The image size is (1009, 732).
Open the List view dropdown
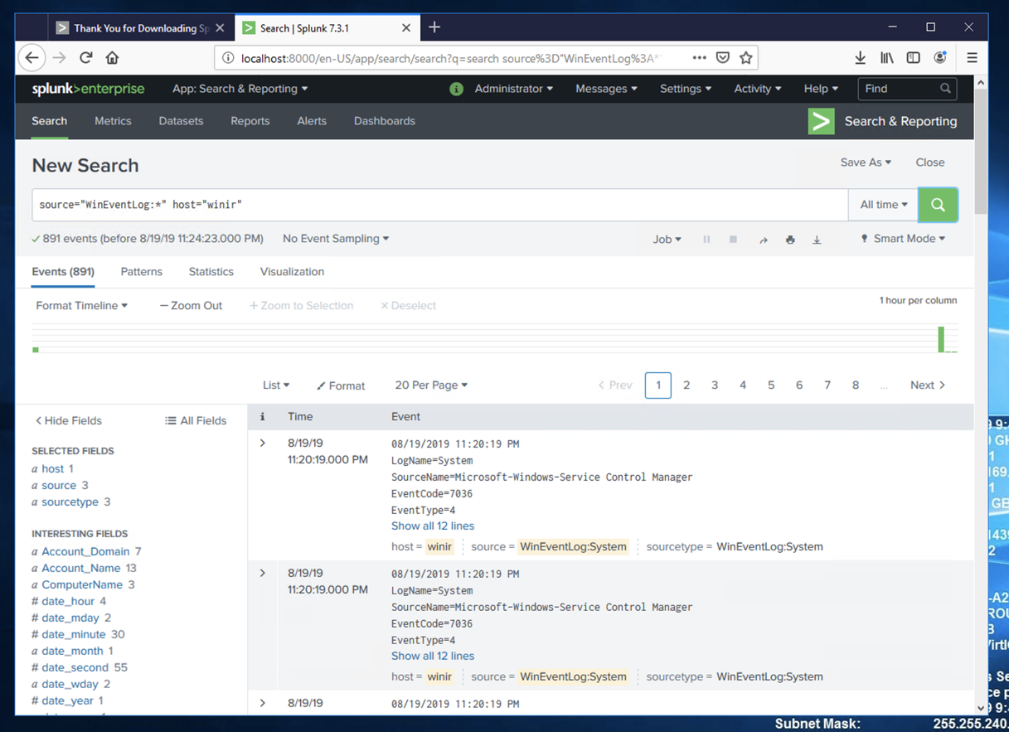276,385
